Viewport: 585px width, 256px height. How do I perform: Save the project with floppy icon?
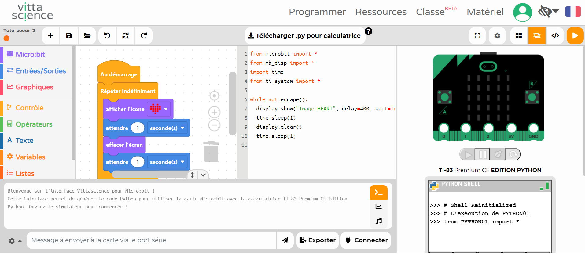click(69, 36)
